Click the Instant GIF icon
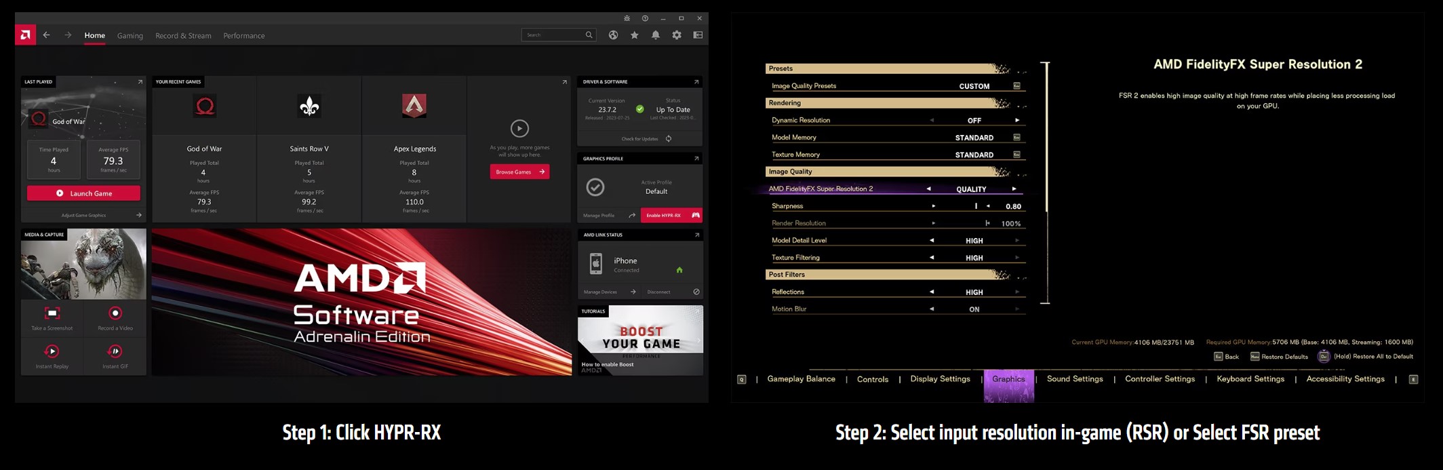This screenshot has height=470, width=1443. 115,351
